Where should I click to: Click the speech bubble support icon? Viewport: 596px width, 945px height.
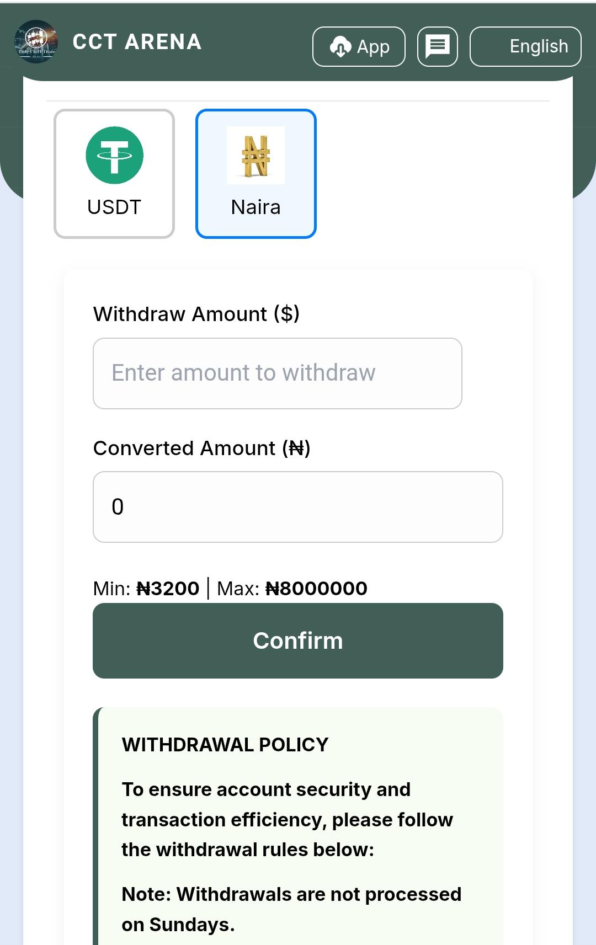pyautogui.click(x=437, y=45)
